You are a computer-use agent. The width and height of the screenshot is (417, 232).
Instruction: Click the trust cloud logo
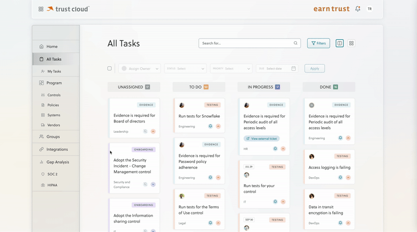coord(68,9)
